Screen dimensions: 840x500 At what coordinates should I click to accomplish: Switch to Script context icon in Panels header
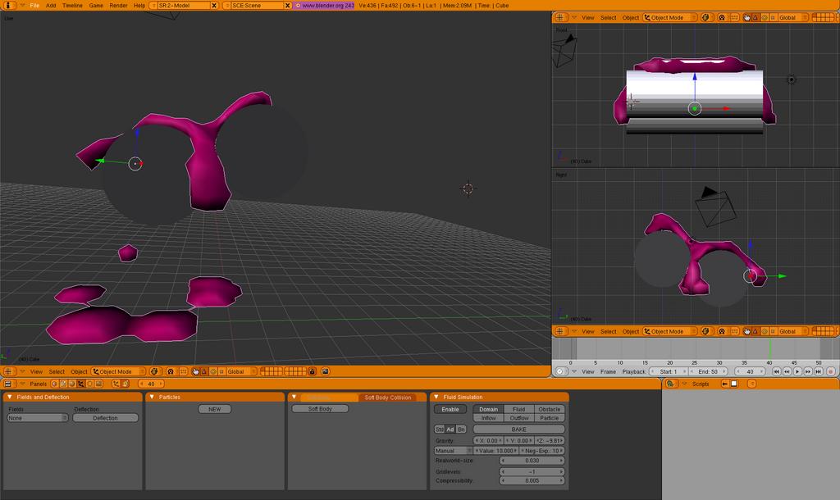(x=62, y=384)
